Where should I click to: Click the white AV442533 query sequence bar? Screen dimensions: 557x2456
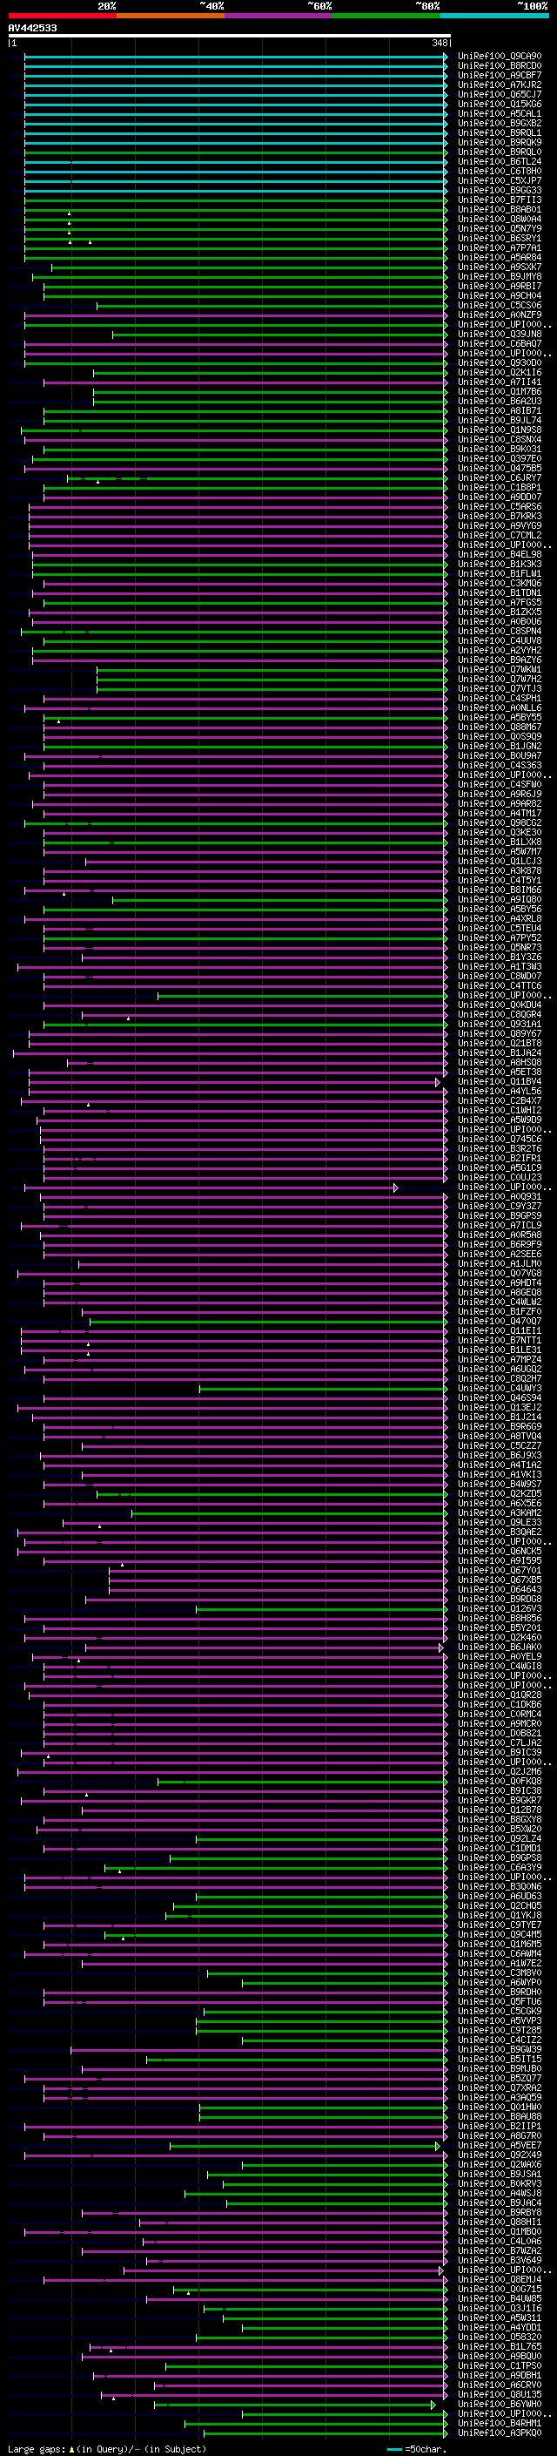tap(230, 37)
